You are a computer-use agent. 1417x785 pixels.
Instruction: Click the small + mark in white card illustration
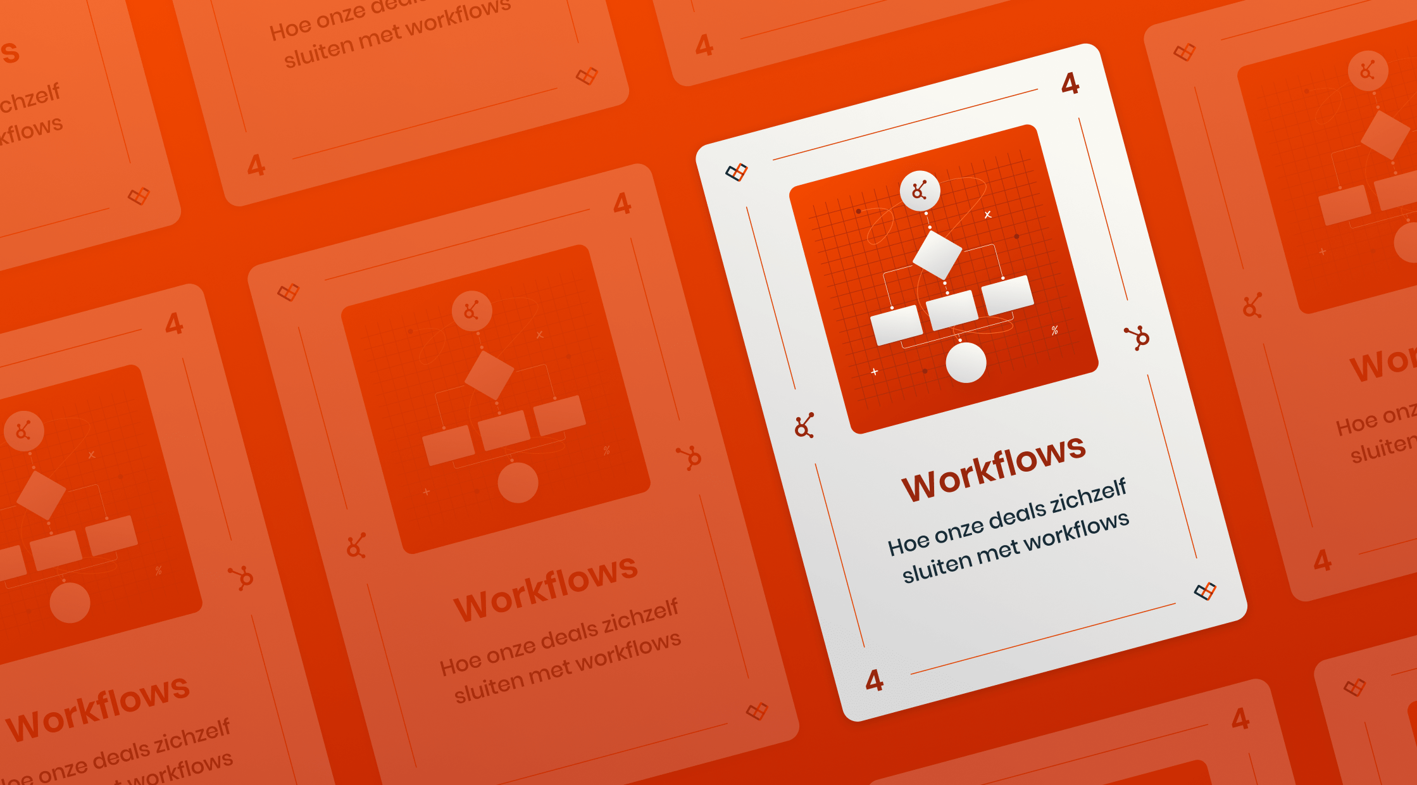pyautogui.click(x=875, y=372)
